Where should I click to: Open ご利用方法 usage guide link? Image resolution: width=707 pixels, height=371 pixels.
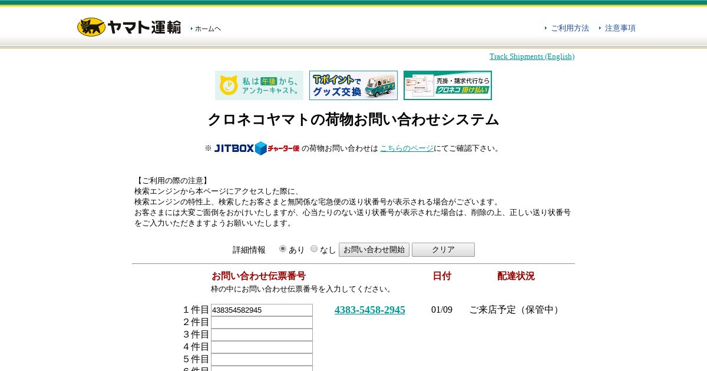click(570, 28)
